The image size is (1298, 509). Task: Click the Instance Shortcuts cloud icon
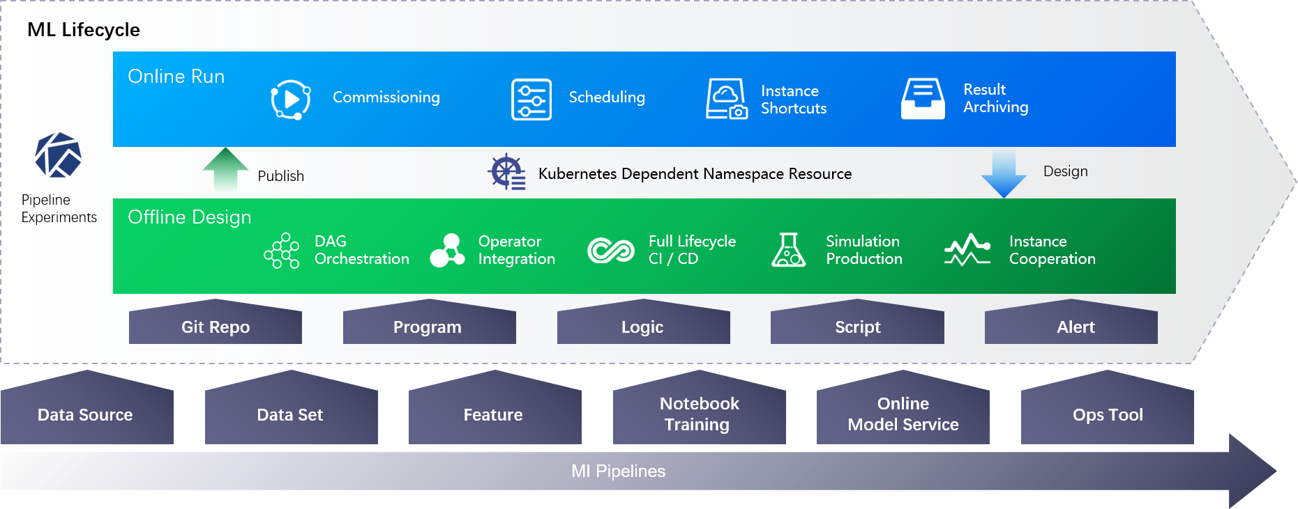pos(727,99)
